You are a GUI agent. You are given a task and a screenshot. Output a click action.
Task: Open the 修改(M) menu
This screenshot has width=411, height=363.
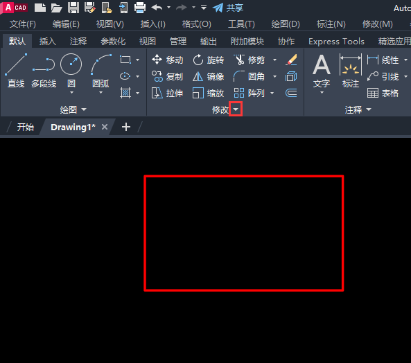(x=378, y=24)
